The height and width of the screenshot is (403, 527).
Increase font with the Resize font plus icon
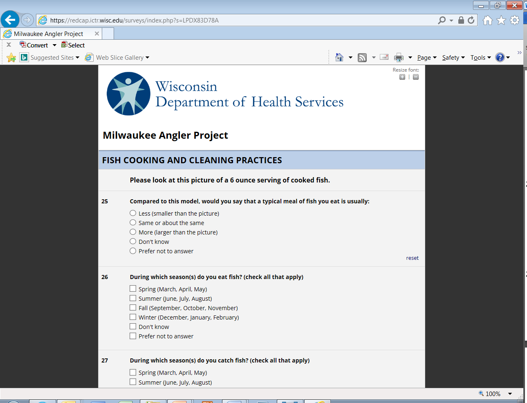pos(402,77)
